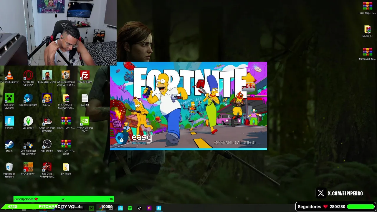Screen dimensions: 377x212
Task: Select the MODS 1.1 archive
Action: pyautogui.click(x=367, y=31)
